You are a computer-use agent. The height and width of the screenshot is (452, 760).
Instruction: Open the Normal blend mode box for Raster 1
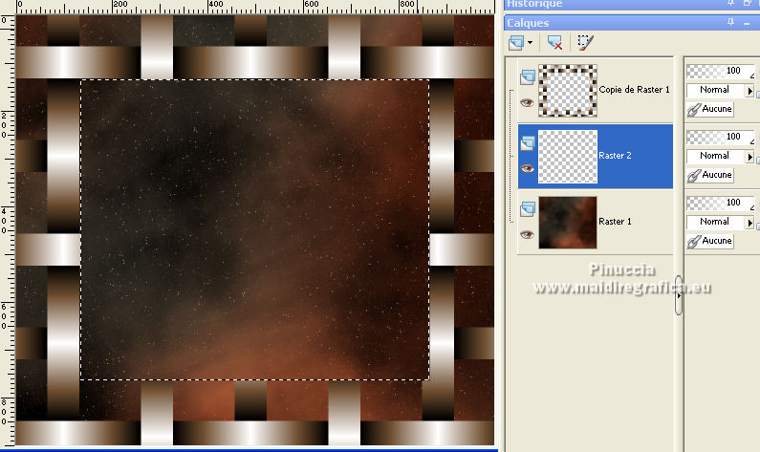click(x=715, y=222)
